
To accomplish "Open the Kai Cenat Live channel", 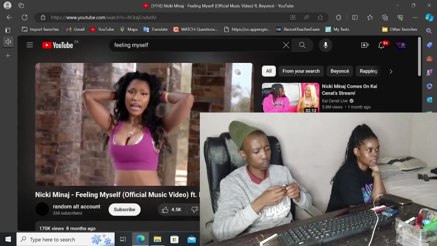I will coord(335,101).
